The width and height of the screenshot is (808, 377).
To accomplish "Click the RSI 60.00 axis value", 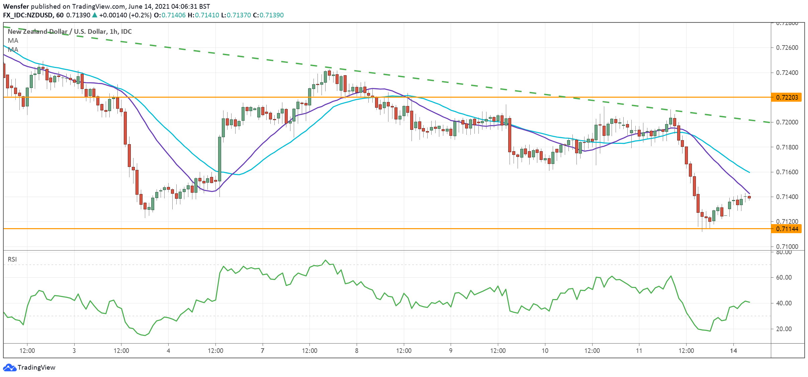I will coord(784,277).
